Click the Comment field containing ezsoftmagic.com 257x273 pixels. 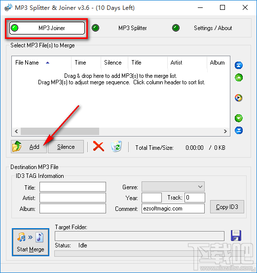click(x=173, y=208)
